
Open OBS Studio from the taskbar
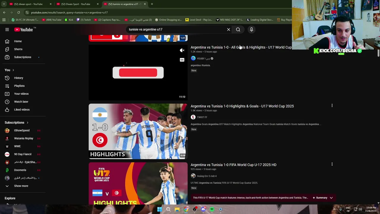(x=194, y=209)
